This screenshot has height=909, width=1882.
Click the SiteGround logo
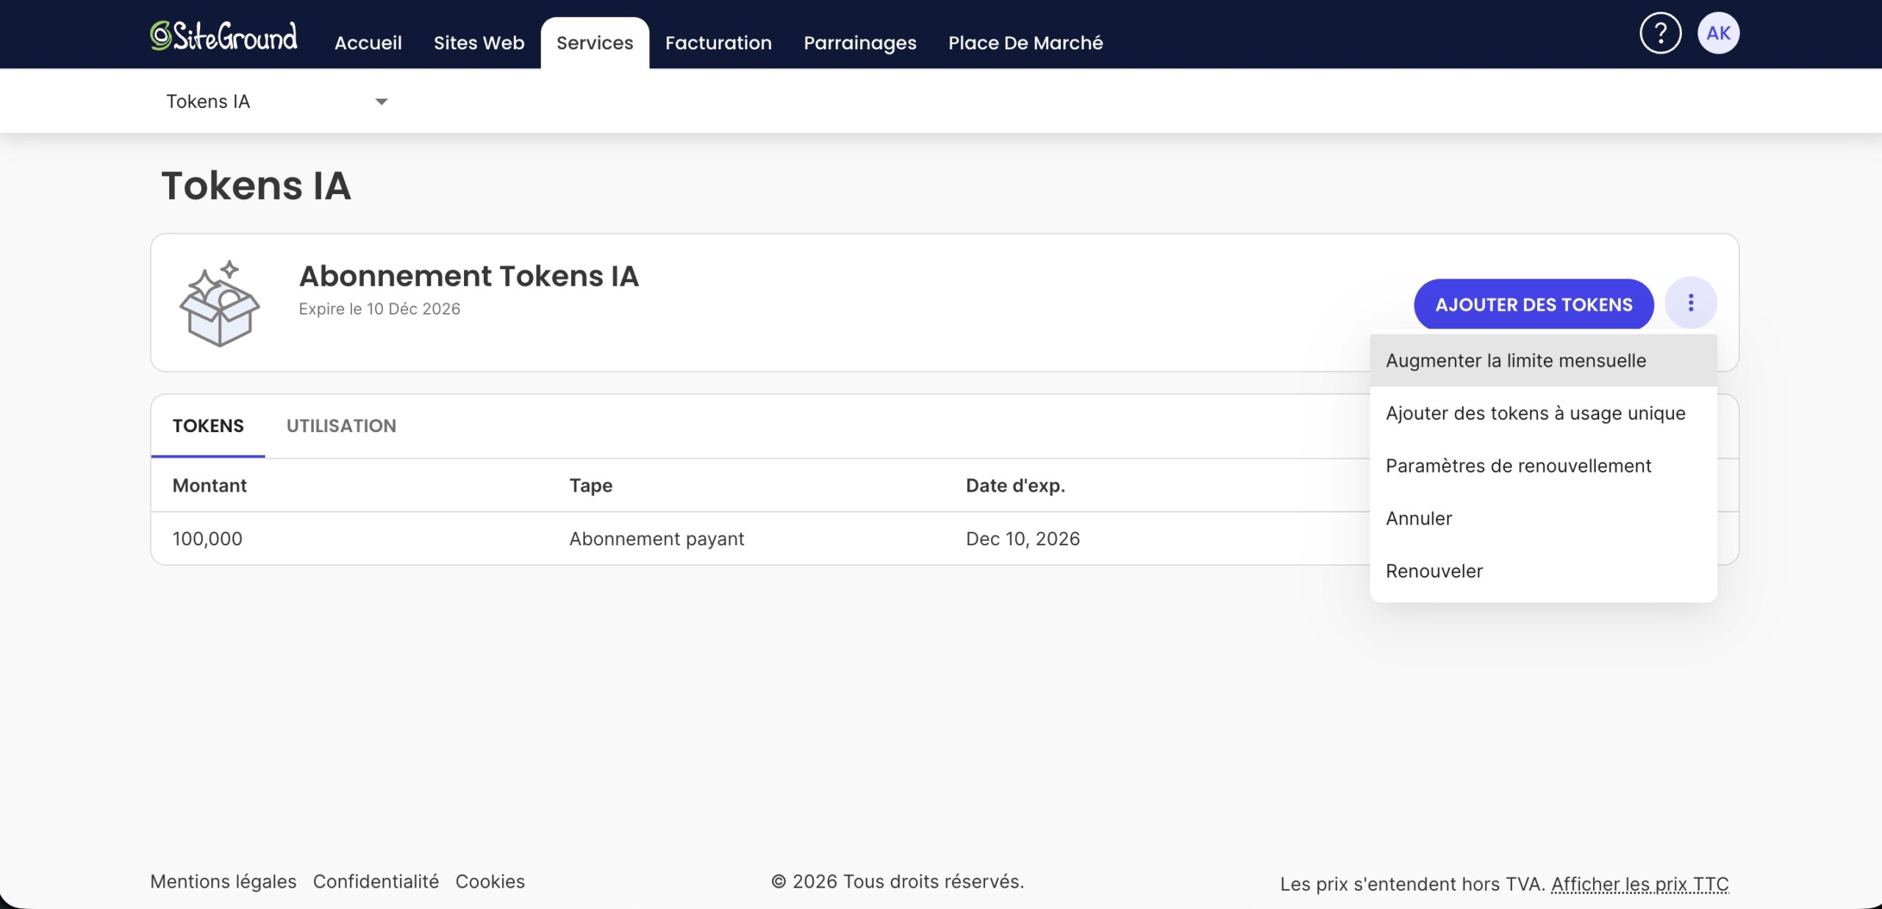click(223, 35)
